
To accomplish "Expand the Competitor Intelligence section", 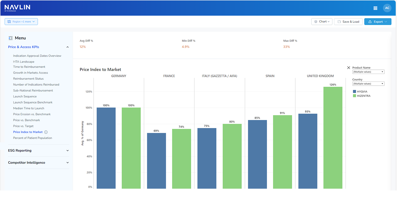I will [67, 163].
